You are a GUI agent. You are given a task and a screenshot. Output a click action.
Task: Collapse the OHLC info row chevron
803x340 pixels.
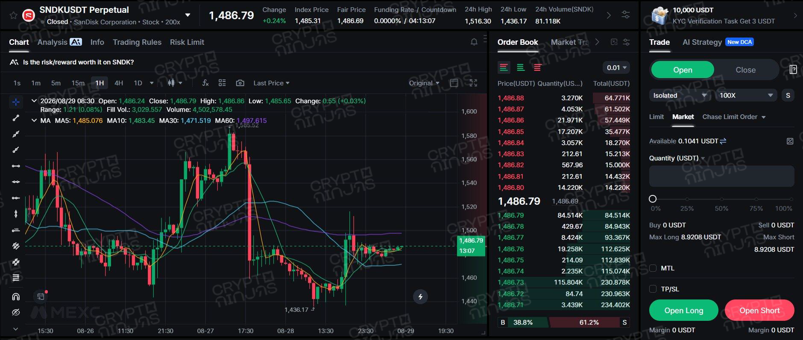[34, 101]
